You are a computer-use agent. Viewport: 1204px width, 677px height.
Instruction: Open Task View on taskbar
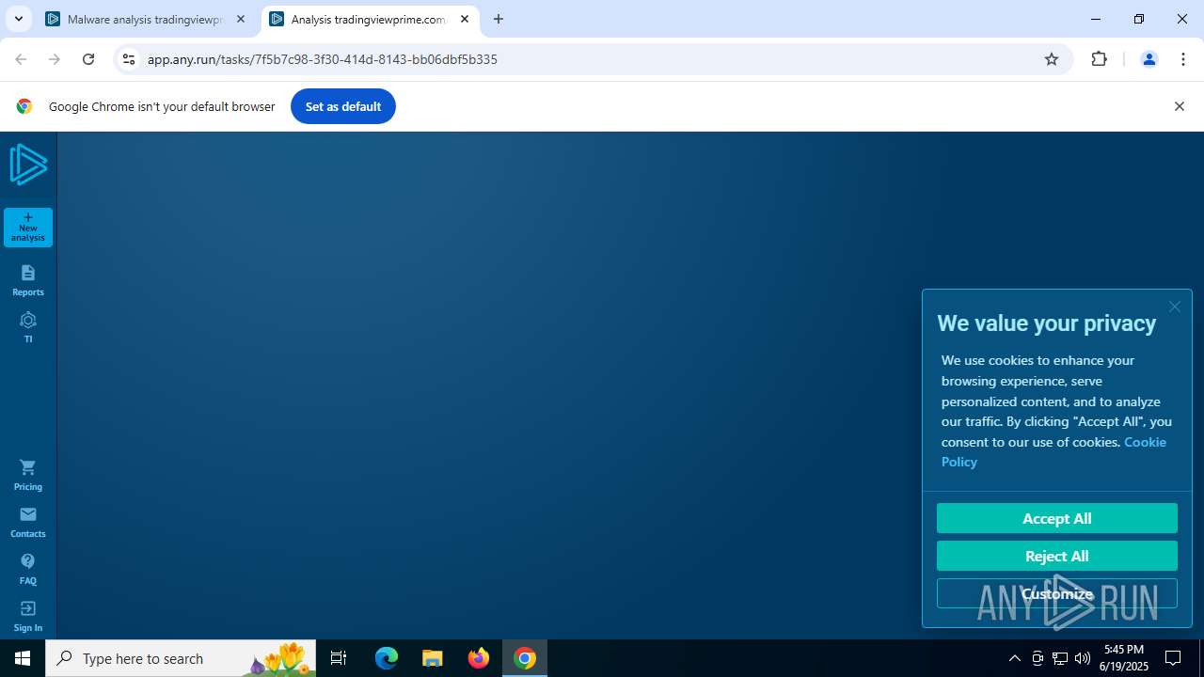[339, 658]
